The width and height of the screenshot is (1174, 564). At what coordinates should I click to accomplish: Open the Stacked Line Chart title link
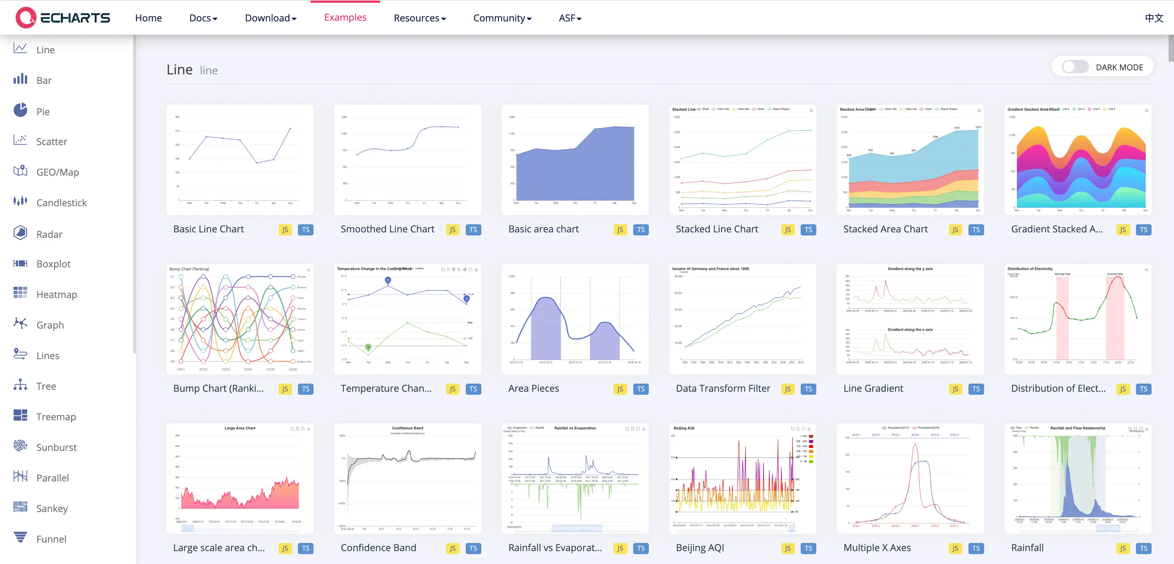click(x=717, y=229)
